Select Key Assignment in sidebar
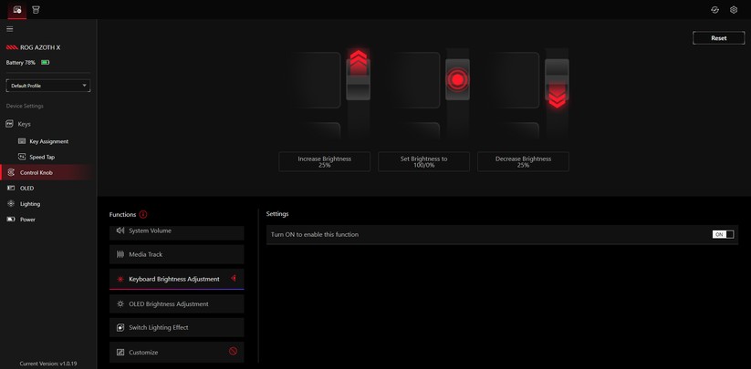Image resolution: width=751 pixels, height=369 pixels. pyautogui.click(x=48, y=141)
